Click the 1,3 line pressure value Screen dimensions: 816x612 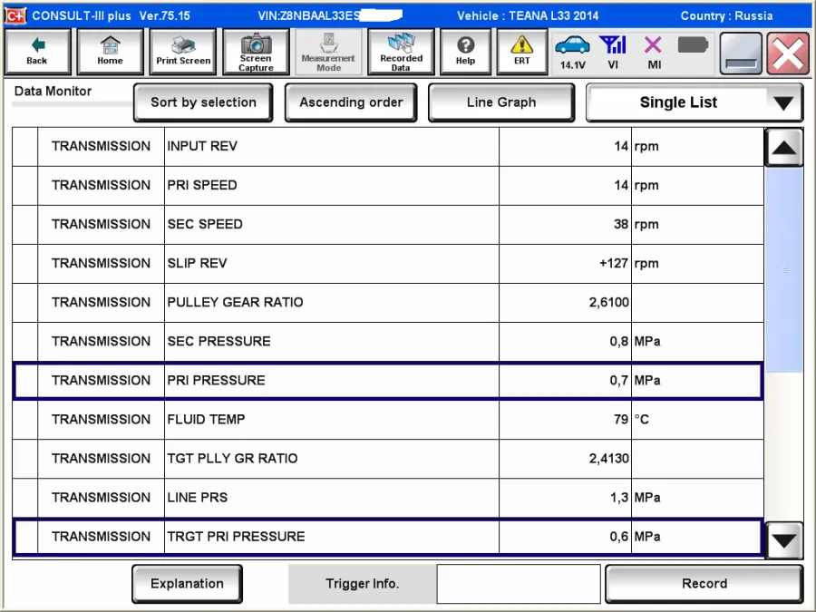coord(618,498)
